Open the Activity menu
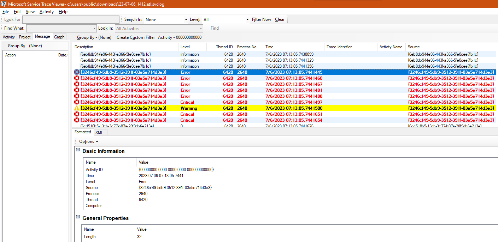The width and height of the screenshot is (498, 242). click(47, 12)
